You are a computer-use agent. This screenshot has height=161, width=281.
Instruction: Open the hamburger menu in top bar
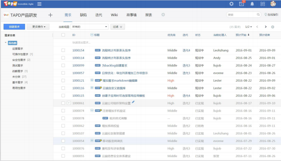coord(39,4)
